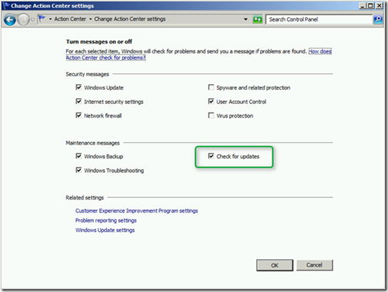Select Change Action Center settings breadcrumb
Image resolution: width=388 pixels, height=292 pixels.
[130, 19]
